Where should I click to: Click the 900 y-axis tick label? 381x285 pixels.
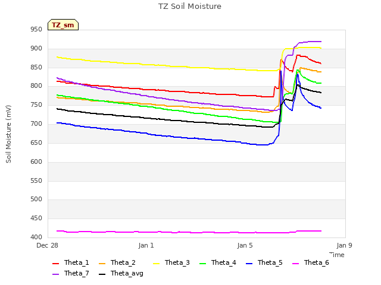coord(36,49)
